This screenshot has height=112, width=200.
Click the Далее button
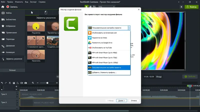click(x=121, y=101)
